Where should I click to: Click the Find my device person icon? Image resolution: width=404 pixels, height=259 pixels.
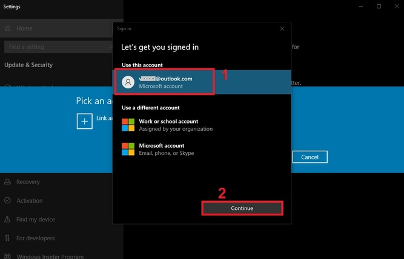7,219
